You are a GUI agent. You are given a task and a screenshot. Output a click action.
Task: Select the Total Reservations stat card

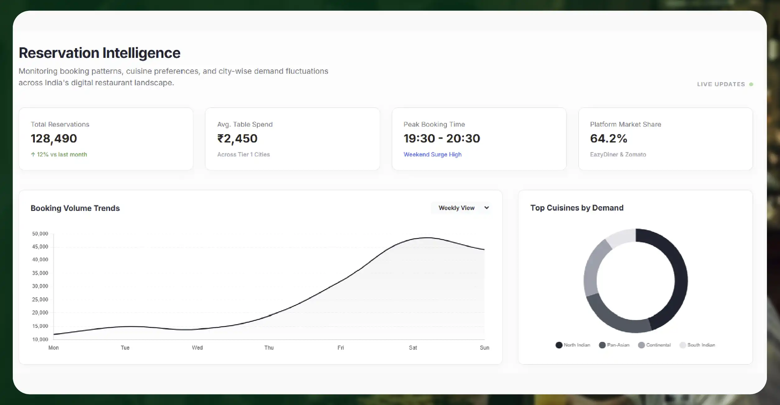[106, 139]
